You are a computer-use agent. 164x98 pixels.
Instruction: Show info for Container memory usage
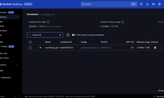[x=122, y=22]
